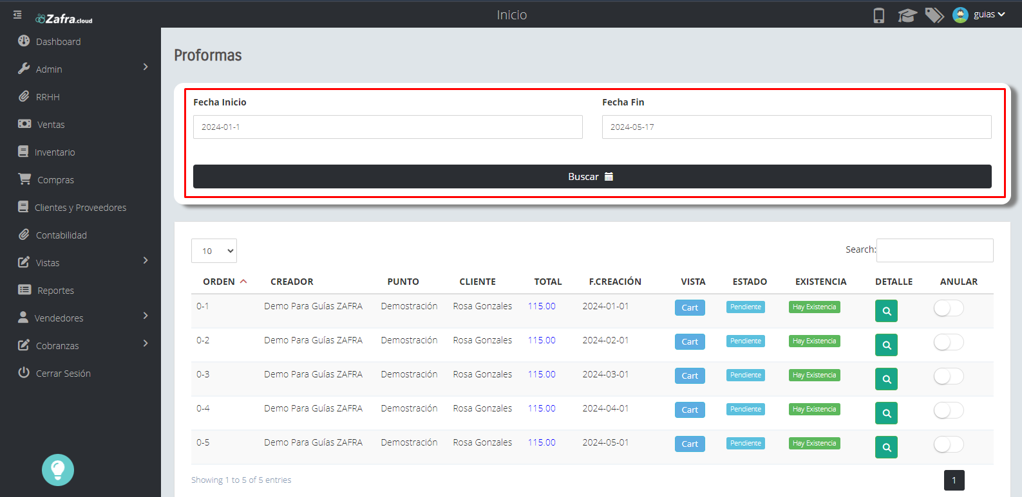Open the graduation cap tutorials icon
1022x497 pixels.
tap(907, 15)
